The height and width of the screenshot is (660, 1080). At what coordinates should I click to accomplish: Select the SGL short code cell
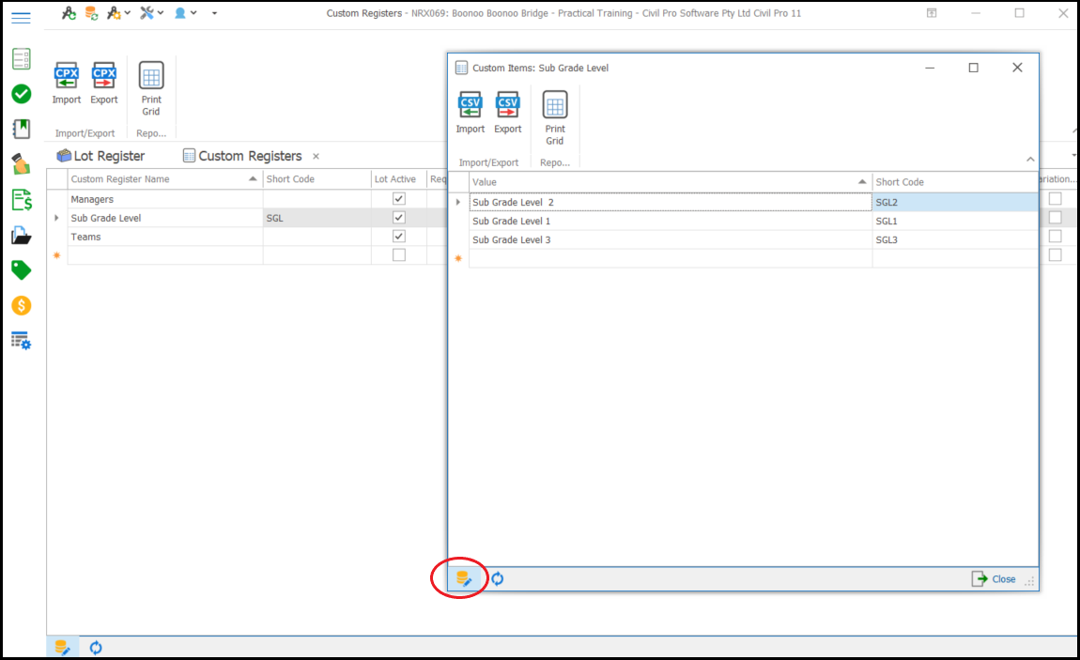click(x=316, y=218)
